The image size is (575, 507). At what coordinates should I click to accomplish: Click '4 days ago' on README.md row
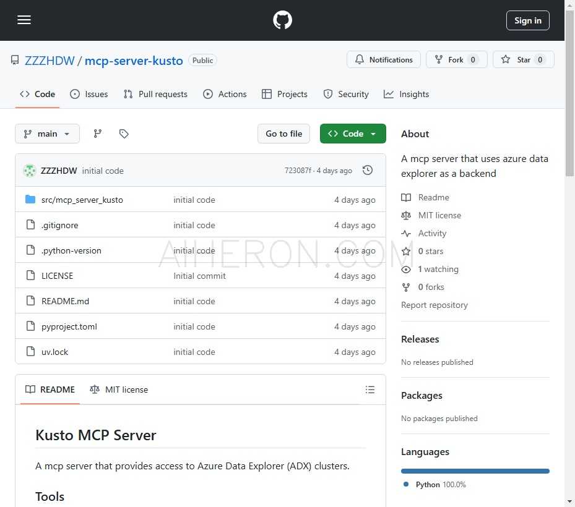(355, 301)
